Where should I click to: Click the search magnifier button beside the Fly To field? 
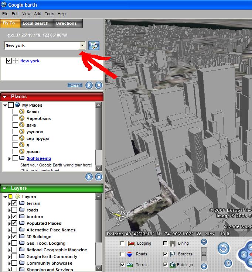pyautogui.click(x=94, y=46)
